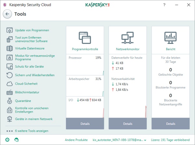Click the Tools page heading
This screenshot has width=195, height=145.
click(x=20, y=14)
